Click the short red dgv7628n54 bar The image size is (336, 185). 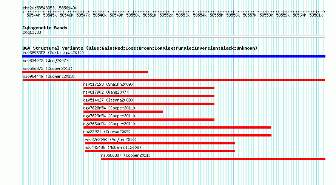tap(123, 112)
